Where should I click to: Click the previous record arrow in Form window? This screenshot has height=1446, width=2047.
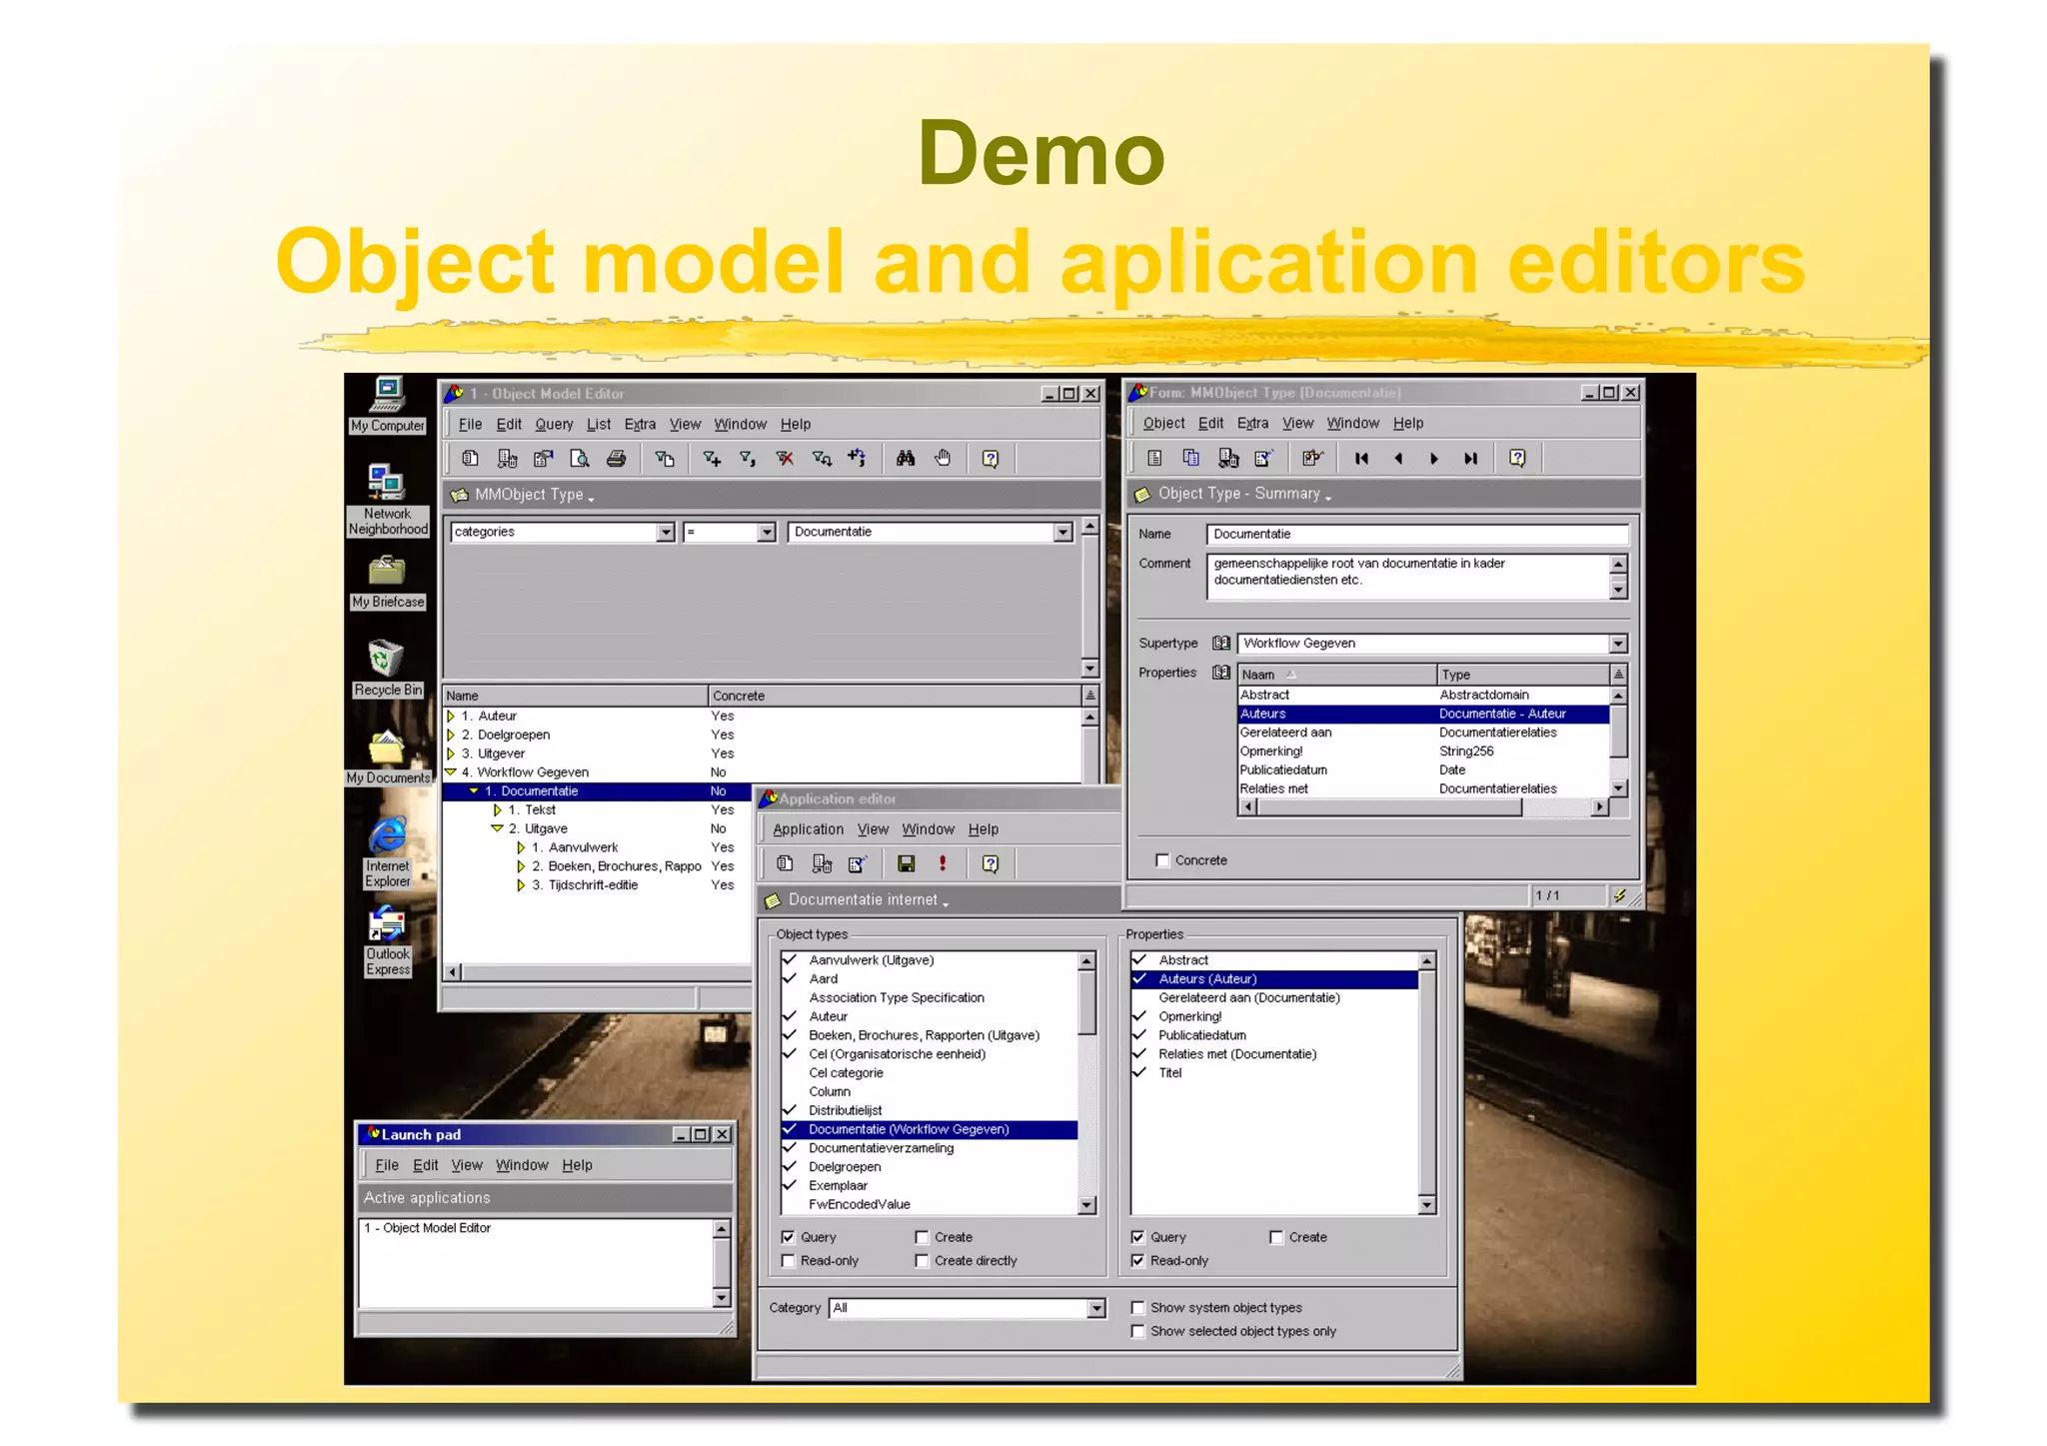click(x=1398, y=459)
